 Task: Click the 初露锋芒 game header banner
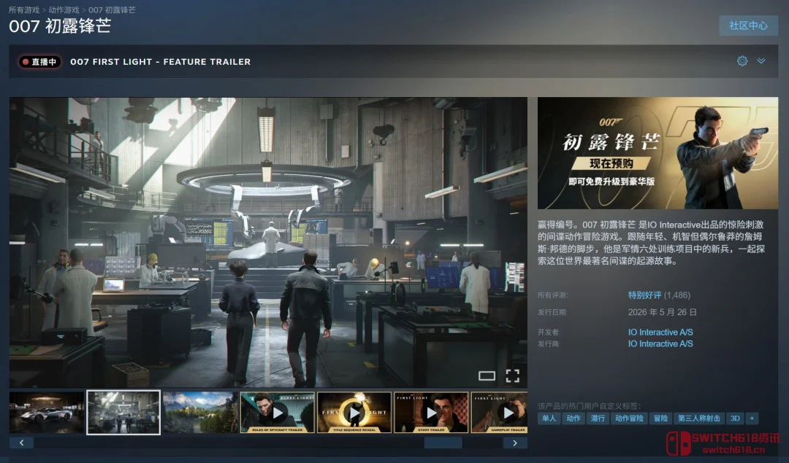[657, 153]
